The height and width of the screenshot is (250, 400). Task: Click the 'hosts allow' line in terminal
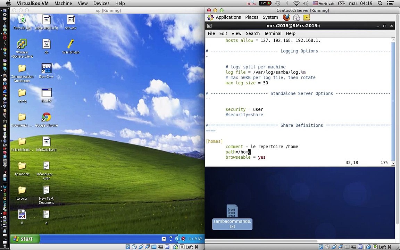273,41
